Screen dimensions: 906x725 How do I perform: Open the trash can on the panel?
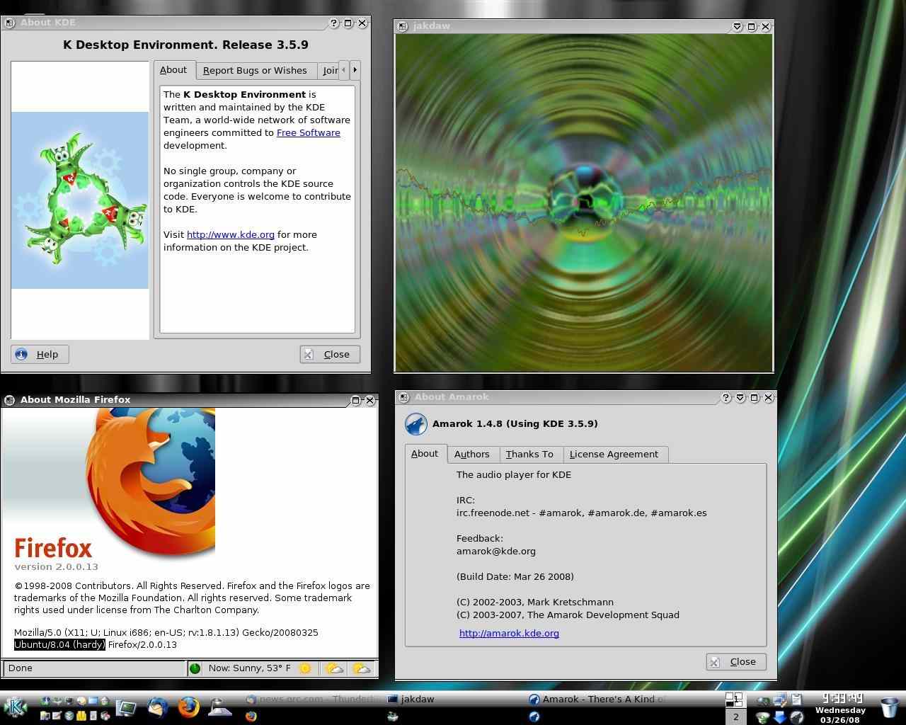click(x=889, y=707)
